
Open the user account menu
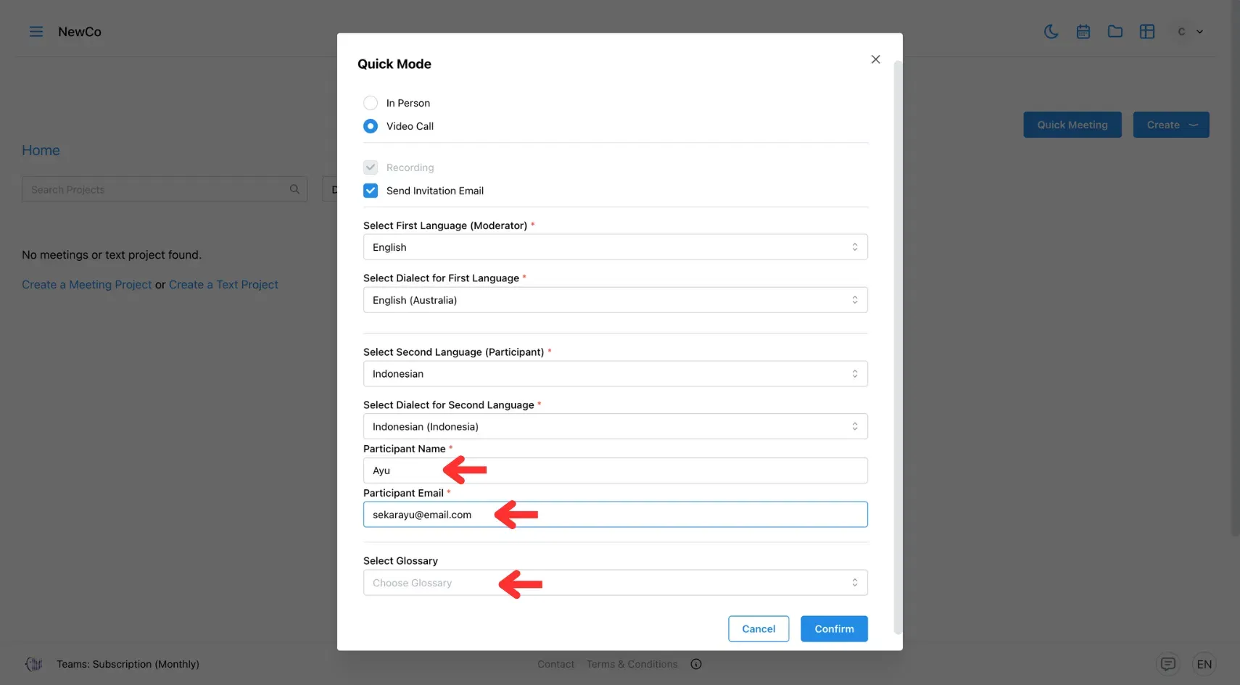click(1189, 32)
